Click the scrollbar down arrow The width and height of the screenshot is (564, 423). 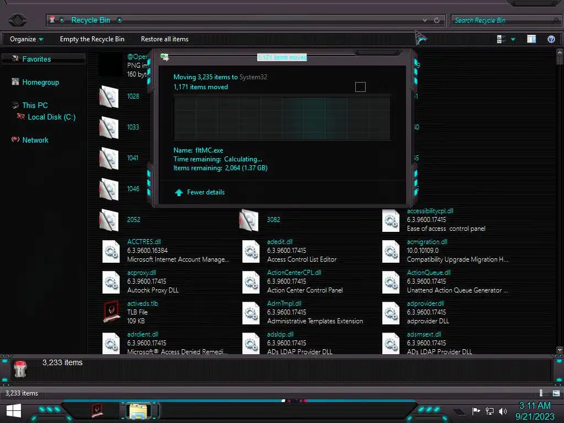(560, 350)
